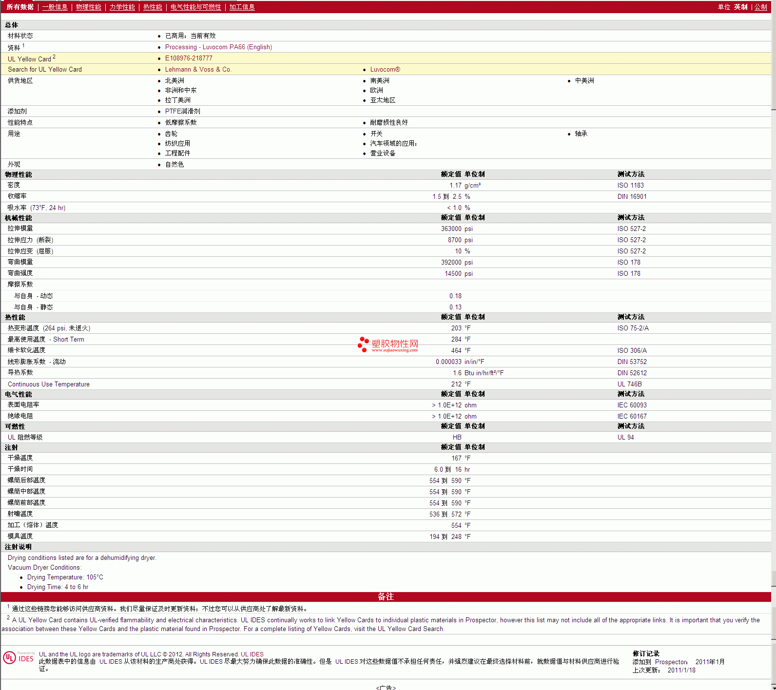The width and height of the screenshot is (776, 690).
Task: Select 英制 unit system
Action: pos(740,7)
